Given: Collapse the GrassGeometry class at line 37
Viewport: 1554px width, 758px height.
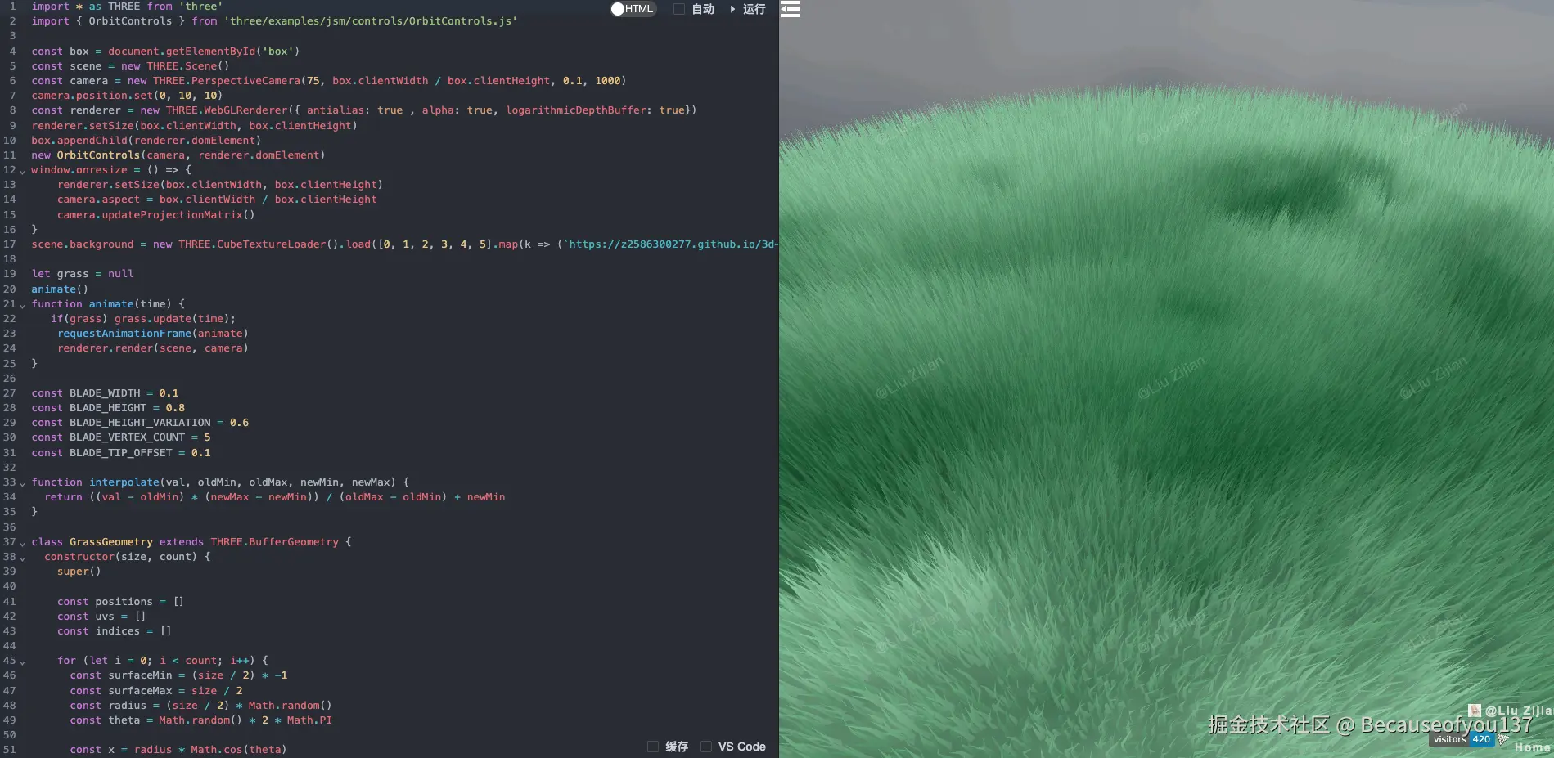Looking at the screenshot, I should click(22, 543).
